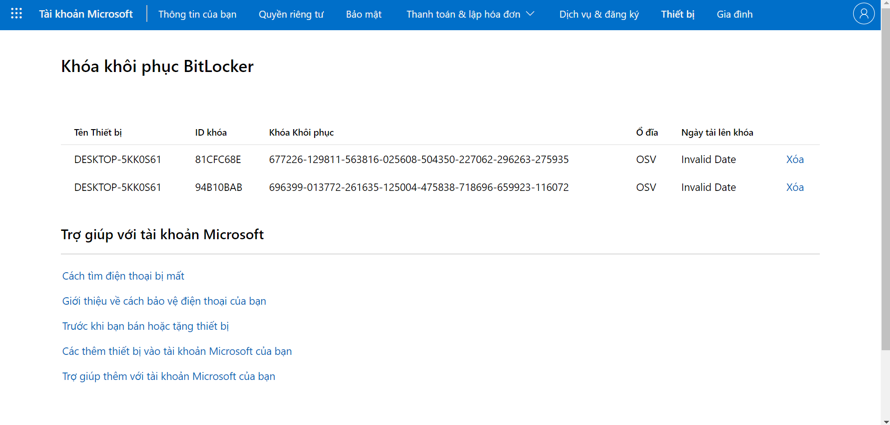
Task: Click the vertical scrollbar thumb
Action: pos(885,179)
